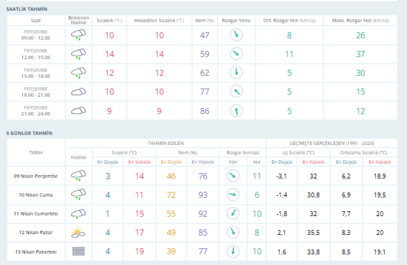Click extreme high temperature value 35,5

click(x=314, y=233)
